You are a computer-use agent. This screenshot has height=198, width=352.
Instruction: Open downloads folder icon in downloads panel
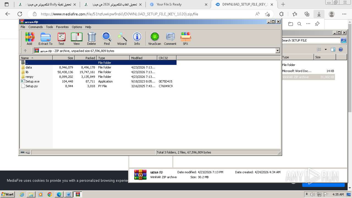(x=291, y=24)
